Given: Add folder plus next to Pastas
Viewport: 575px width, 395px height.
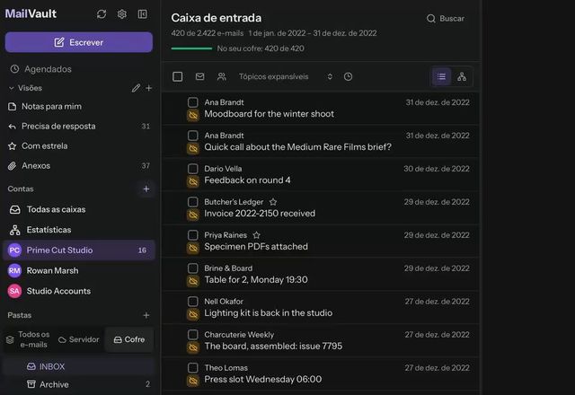Looking at the screenshot, I should click(x=146, y=315).
